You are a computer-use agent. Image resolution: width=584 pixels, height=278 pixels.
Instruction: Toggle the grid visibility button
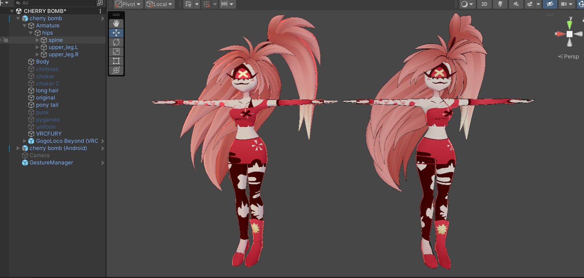click(188, 4)
